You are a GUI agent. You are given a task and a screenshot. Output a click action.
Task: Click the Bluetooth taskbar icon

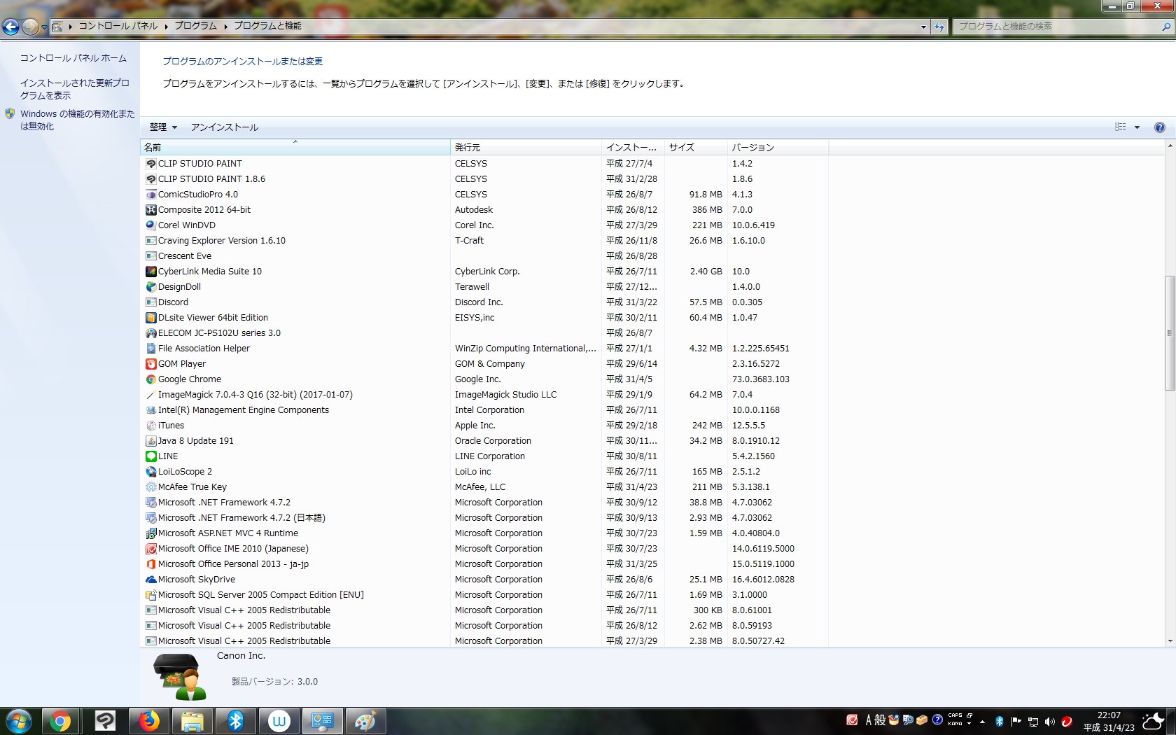[x=235, y=721]
